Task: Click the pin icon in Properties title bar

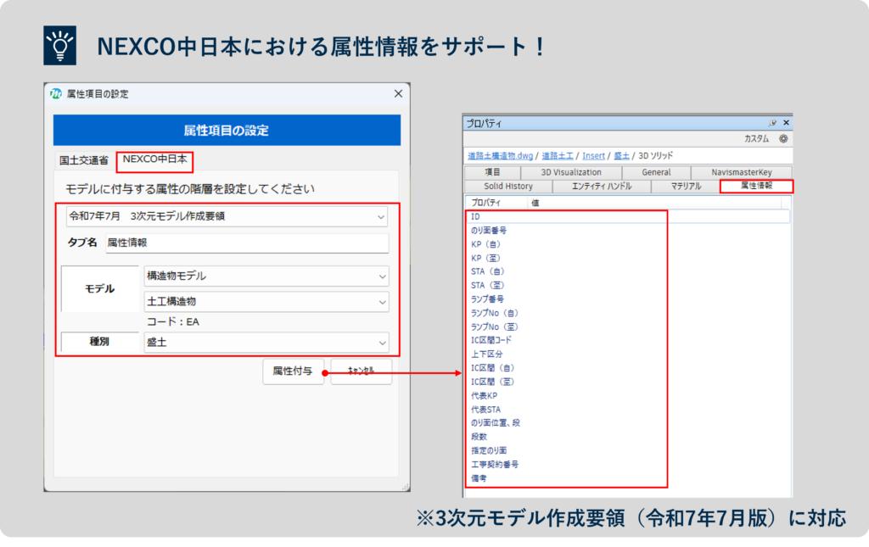Action: pos(773,123)
